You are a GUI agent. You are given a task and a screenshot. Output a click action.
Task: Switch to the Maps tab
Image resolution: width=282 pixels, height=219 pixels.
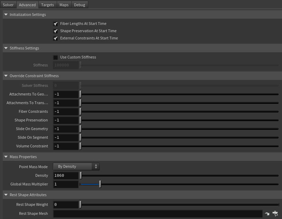[x=64, y=4]
